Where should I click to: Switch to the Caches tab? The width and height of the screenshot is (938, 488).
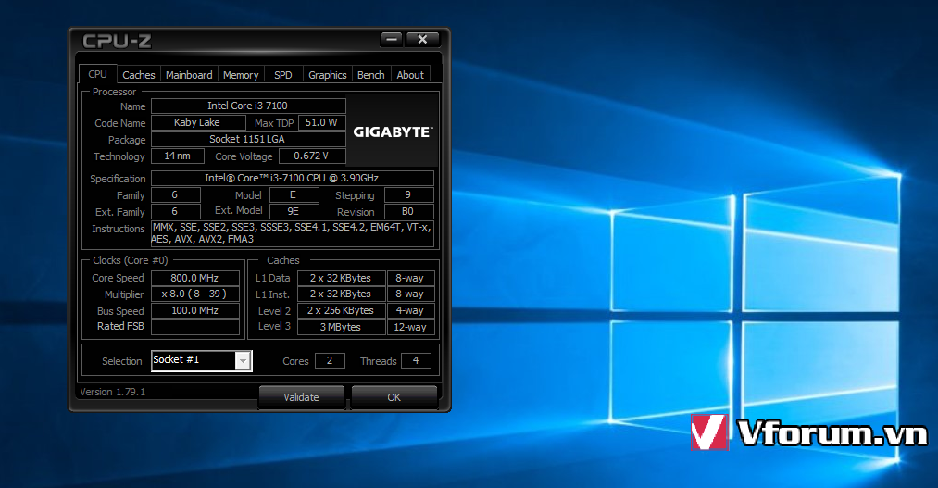138,75
